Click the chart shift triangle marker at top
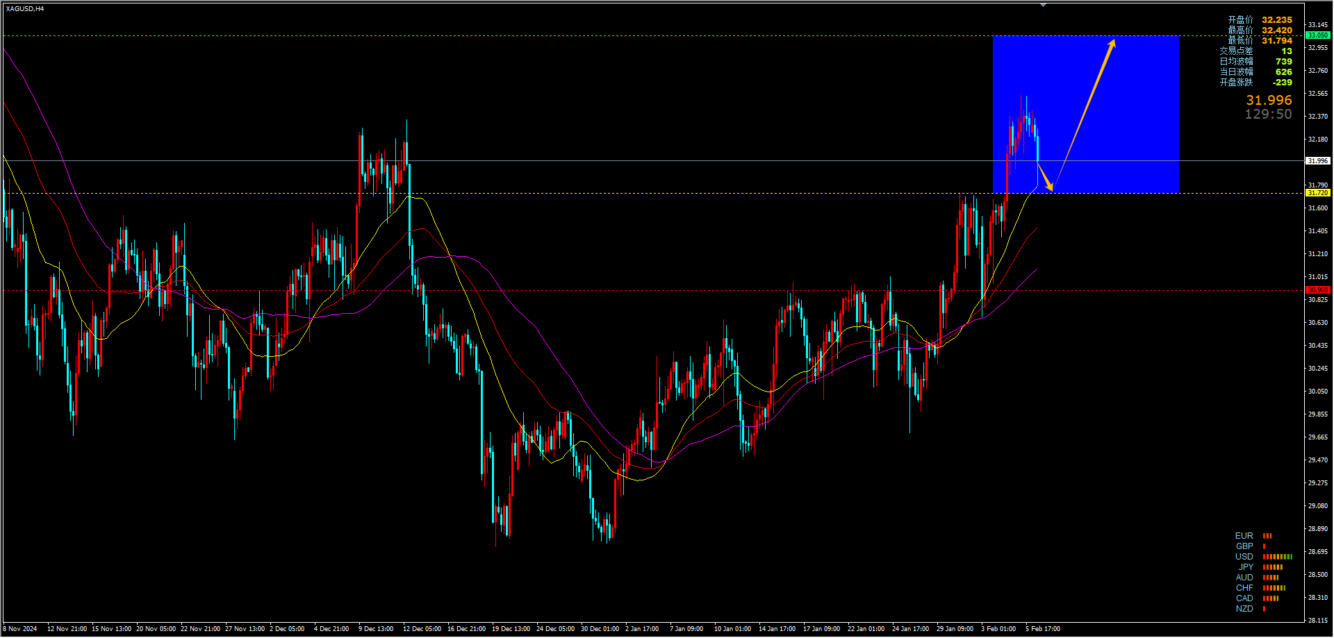The width and height of the screenshot is (1334, 638). [x=1043, y=5]
